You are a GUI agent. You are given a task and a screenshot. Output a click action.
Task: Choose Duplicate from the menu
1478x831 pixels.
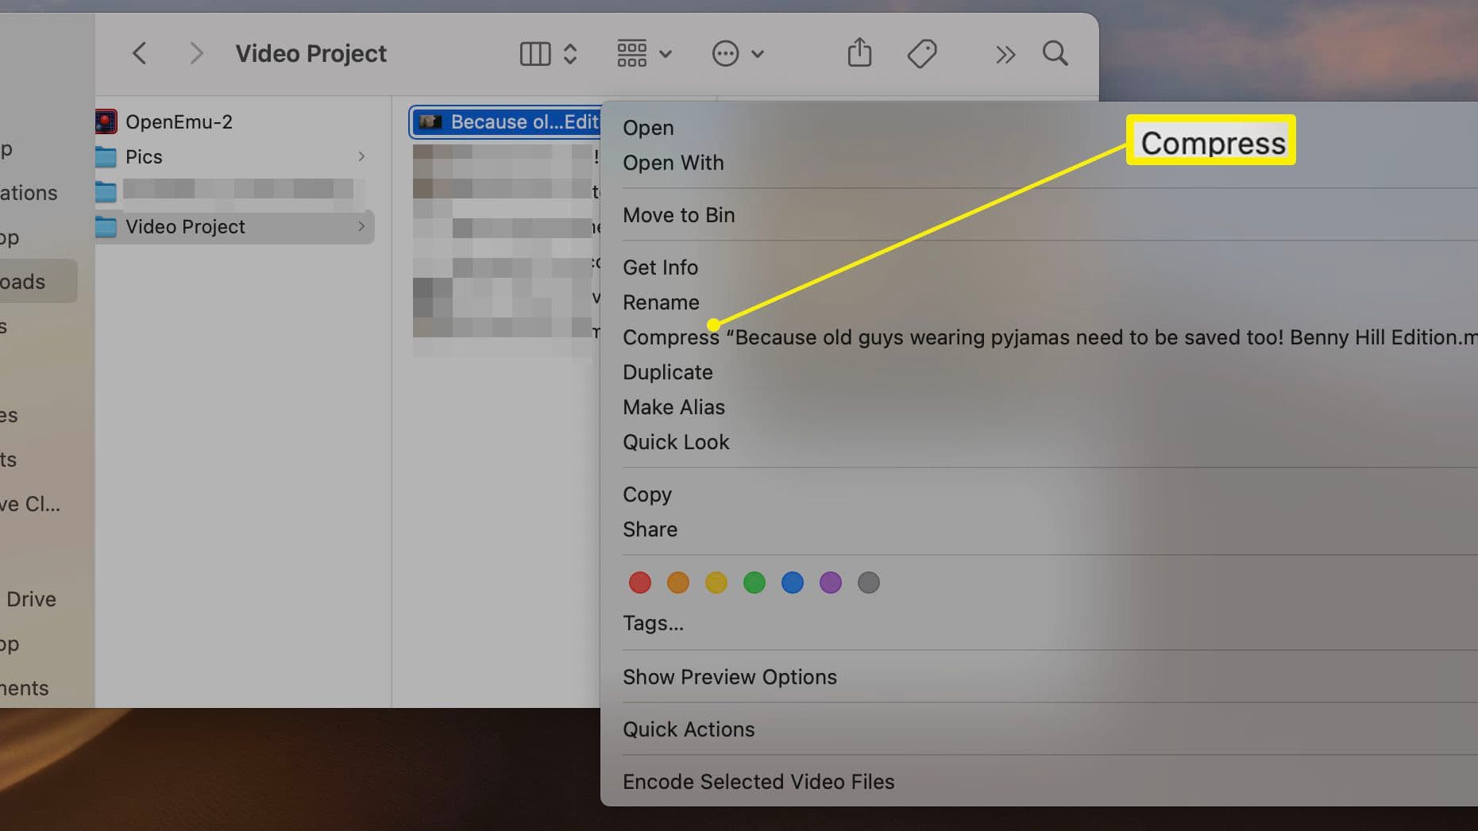668,372
